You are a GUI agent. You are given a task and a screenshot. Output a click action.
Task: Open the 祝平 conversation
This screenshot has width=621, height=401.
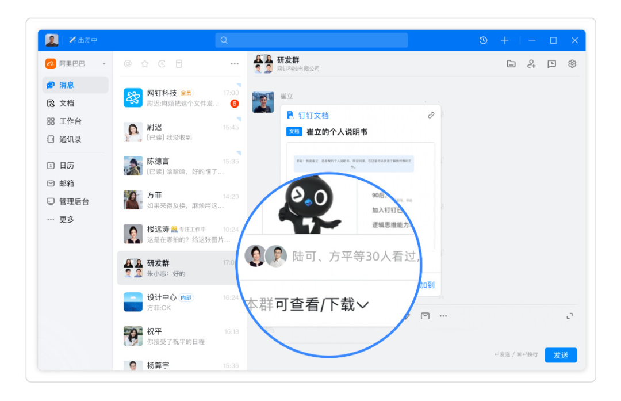pyautogui.click(x=181, y=337)
